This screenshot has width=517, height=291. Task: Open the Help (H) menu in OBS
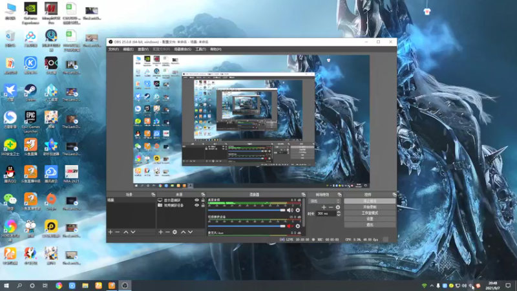click(x=216, y=49)
